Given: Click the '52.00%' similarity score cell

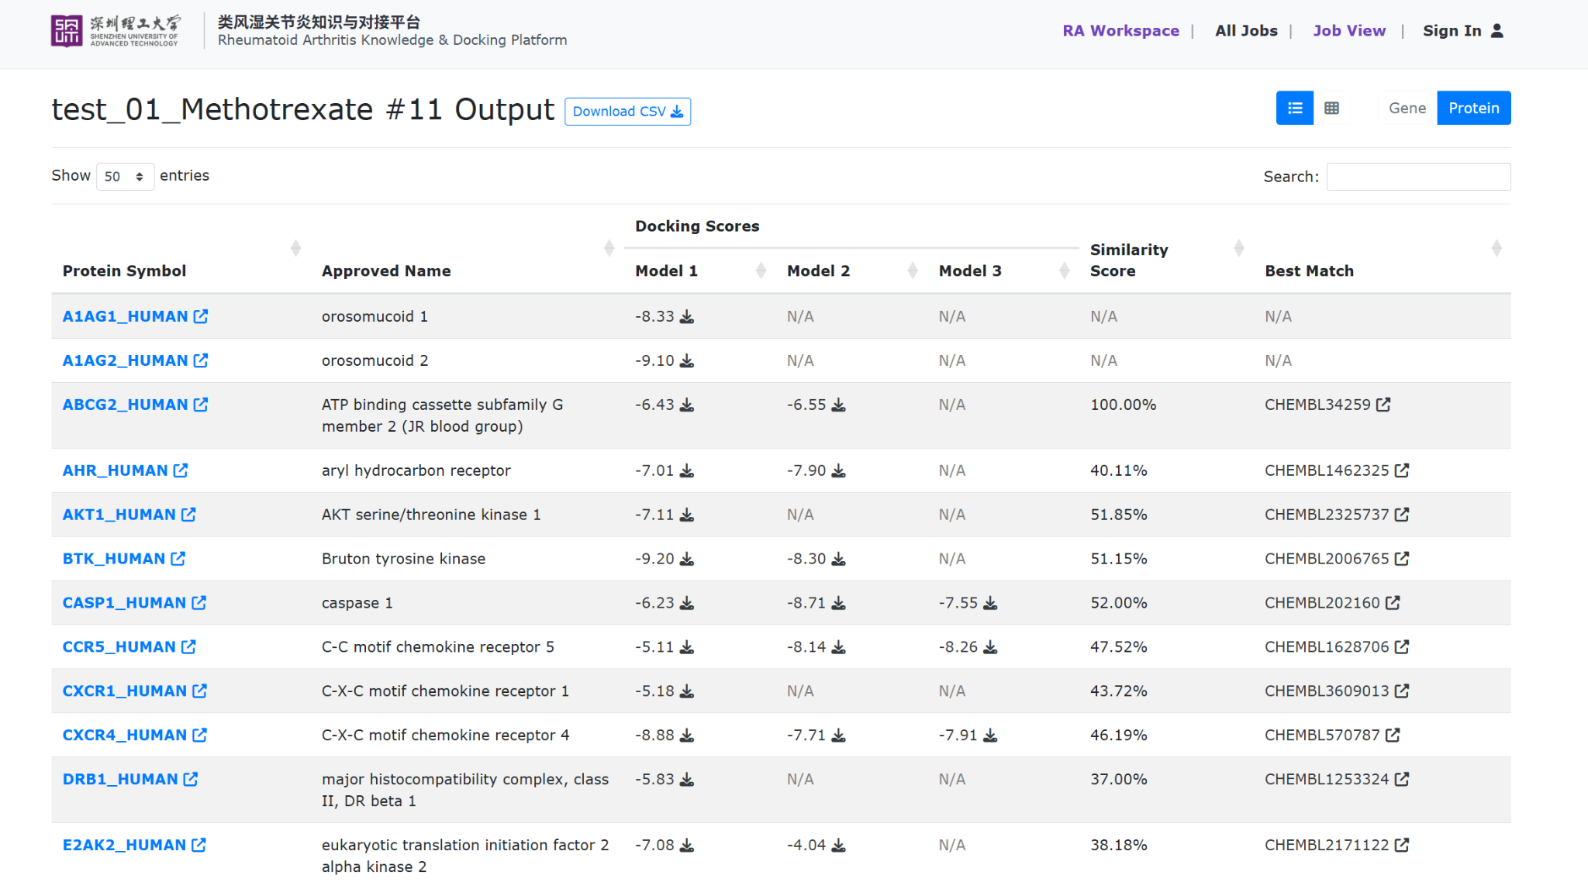Looking at the screenshot, I should click(x=1118, y=603).
